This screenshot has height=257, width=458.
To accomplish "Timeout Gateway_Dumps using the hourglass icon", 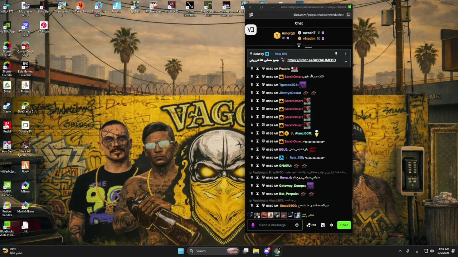I will [x=257, y=186].
